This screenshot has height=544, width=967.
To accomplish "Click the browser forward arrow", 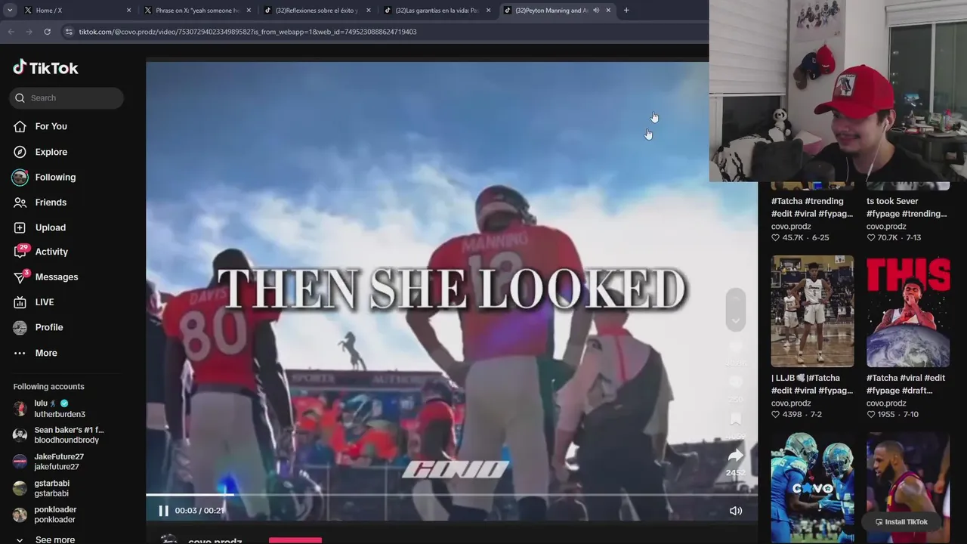I will click(29, 32).
